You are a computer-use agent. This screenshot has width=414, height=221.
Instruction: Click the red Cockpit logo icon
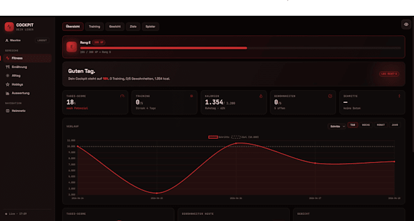click(x=9, y=27)
